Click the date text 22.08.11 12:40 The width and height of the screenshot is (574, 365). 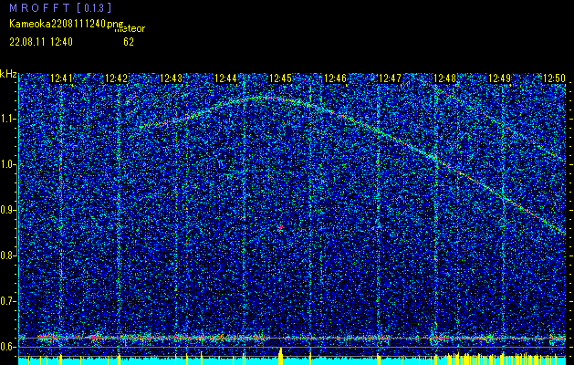(x=41, y=42)
